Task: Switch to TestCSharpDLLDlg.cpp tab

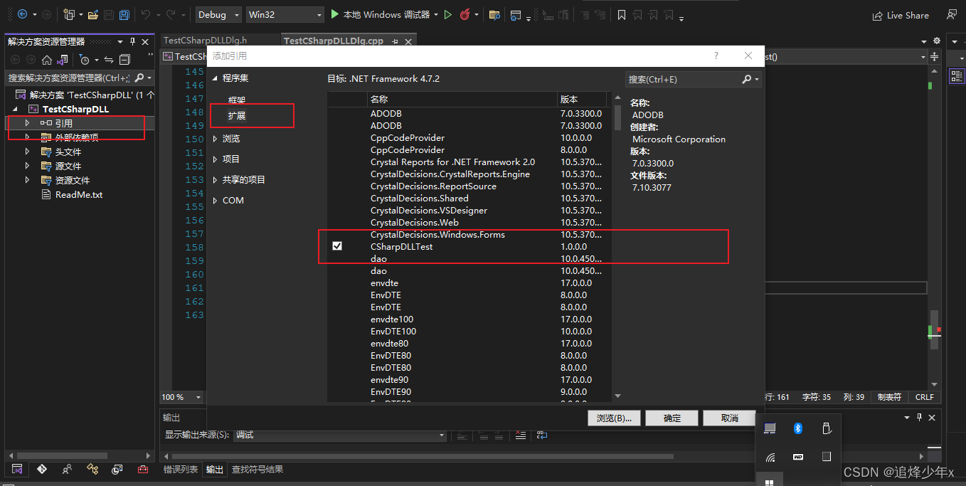Action: click(x=334, y=41)
